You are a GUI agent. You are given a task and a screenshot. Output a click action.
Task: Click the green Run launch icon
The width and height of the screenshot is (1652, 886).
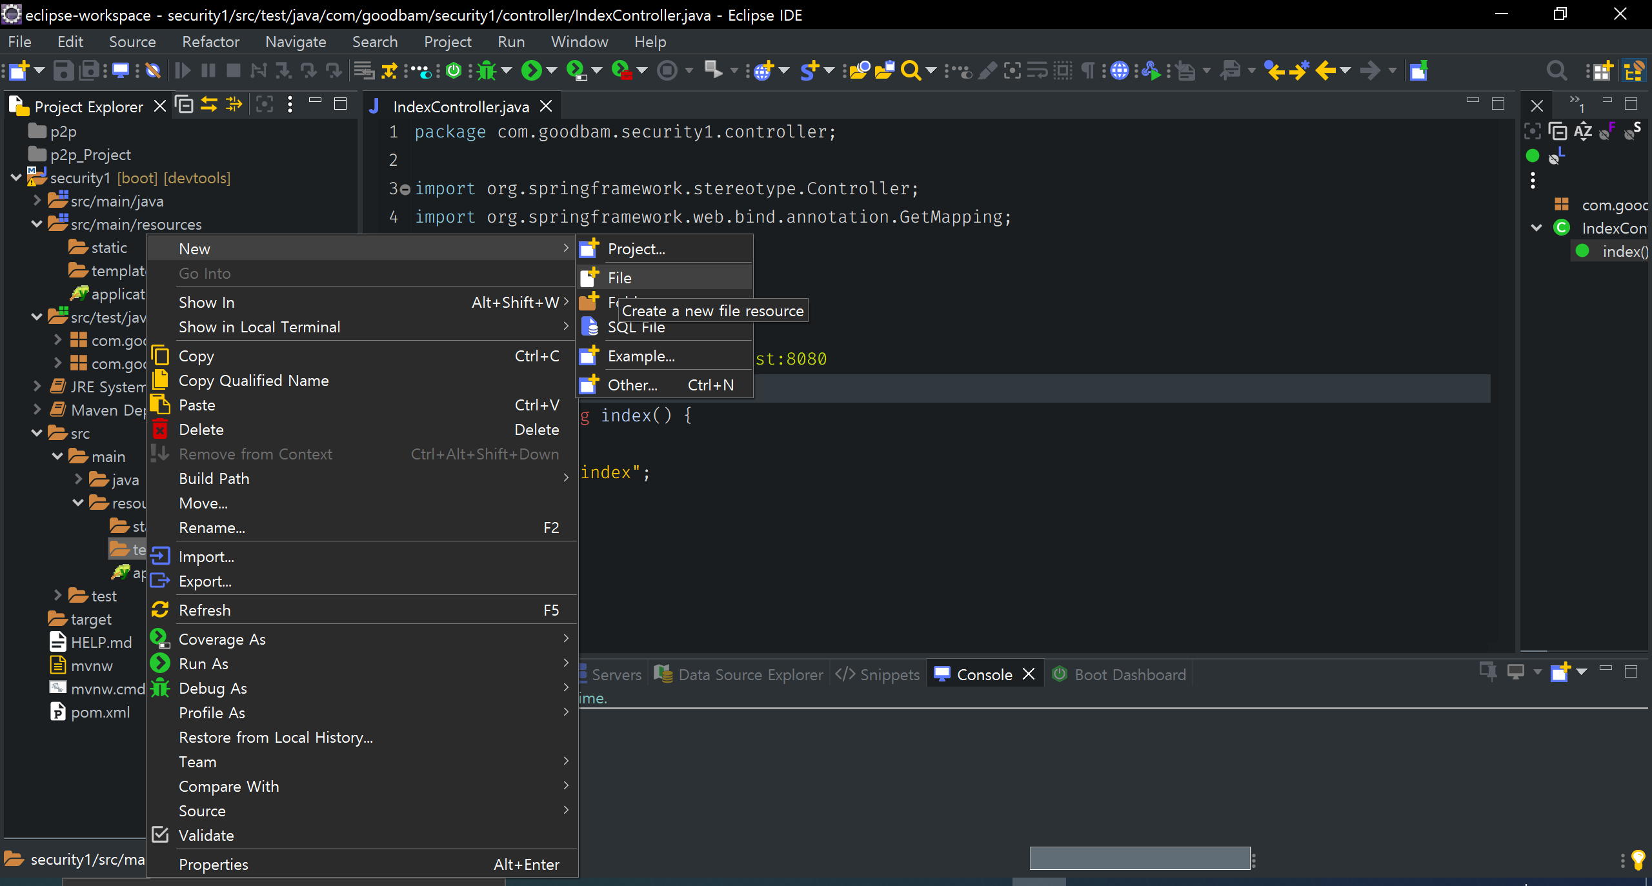[x=531, y=70]
